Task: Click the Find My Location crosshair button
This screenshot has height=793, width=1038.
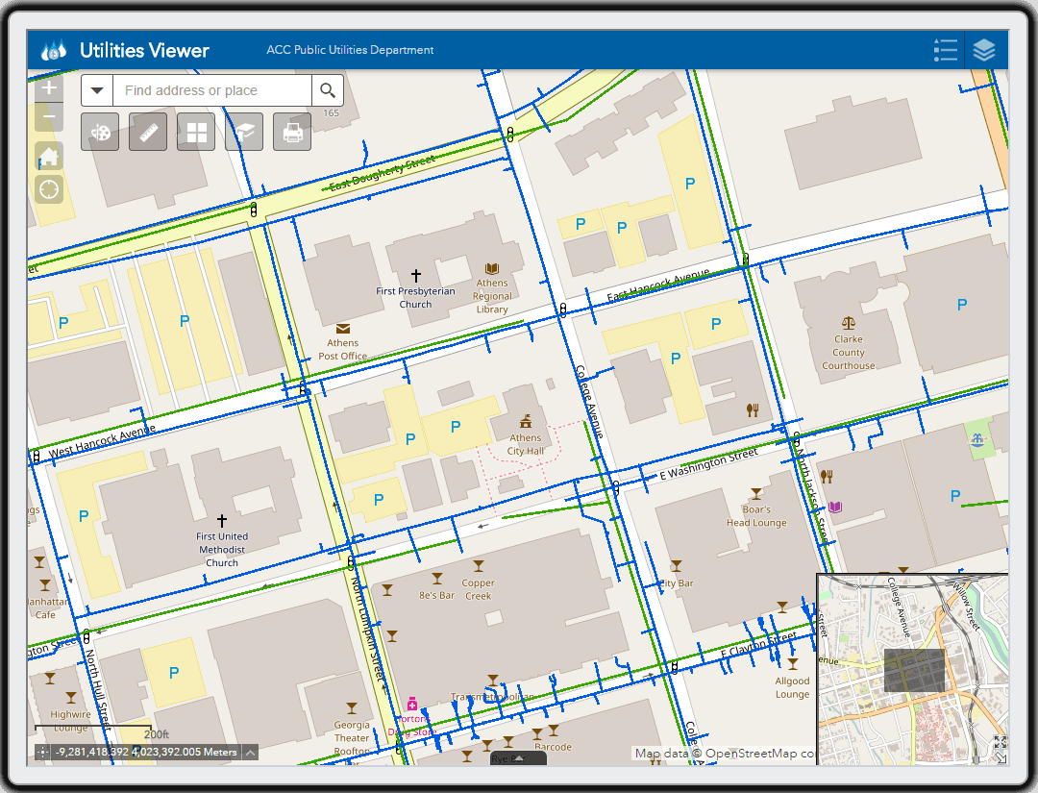Action: click(48, 189)
